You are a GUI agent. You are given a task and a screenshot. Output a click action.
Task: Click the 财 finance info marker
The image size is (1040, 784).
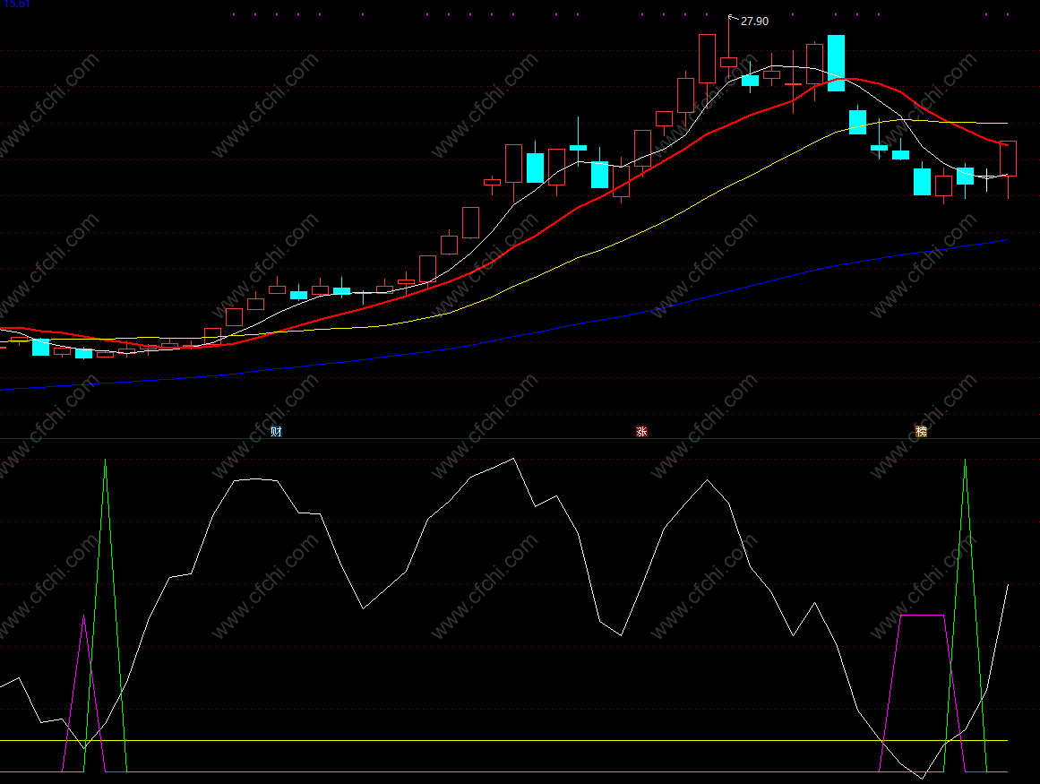point(277,432)
